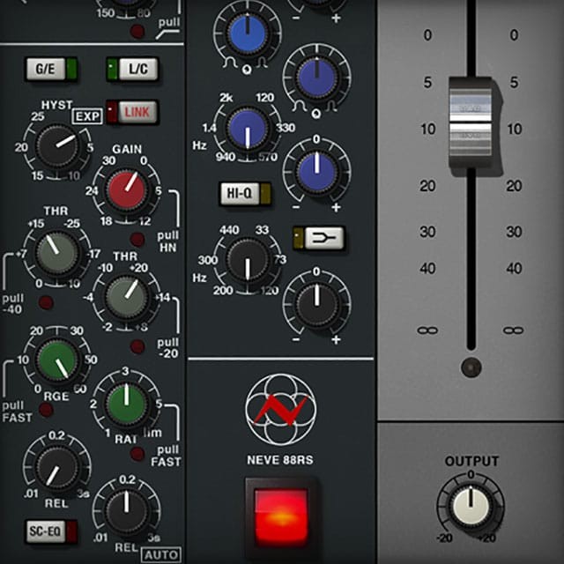Click the gate REL release knob
Viewport: 564px width, 564px height.
56,464
